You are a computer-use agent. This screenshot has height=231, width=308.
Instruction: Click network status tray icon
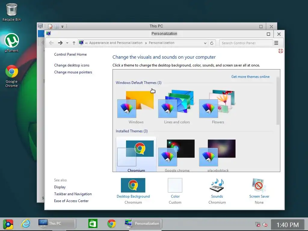(x=258, y=224)
